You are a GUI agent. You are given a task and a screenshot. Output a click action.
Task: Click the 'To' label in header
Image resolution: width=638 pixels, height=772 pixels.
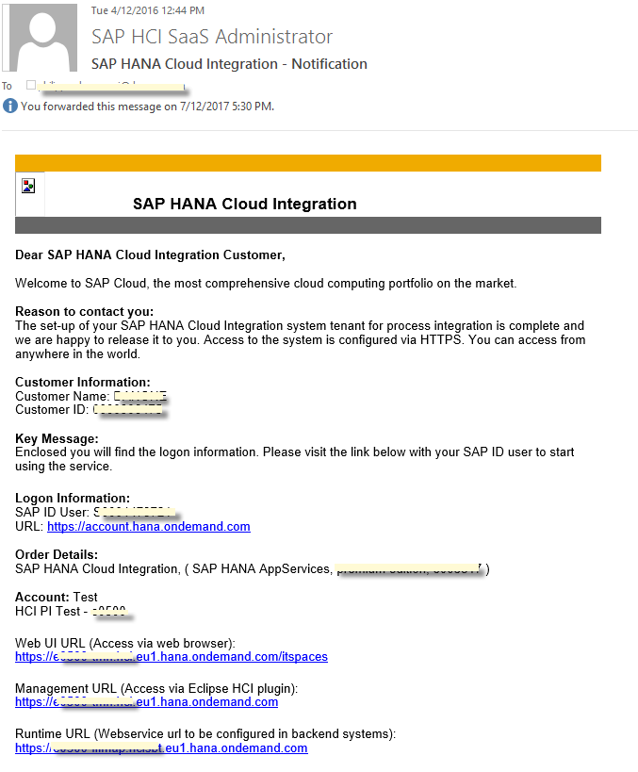pyautogui.click(x=7, y=86)
